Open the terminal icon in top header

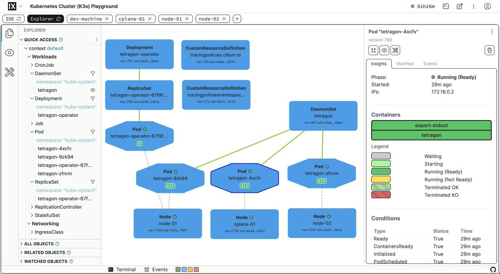[x=446, y=6]
